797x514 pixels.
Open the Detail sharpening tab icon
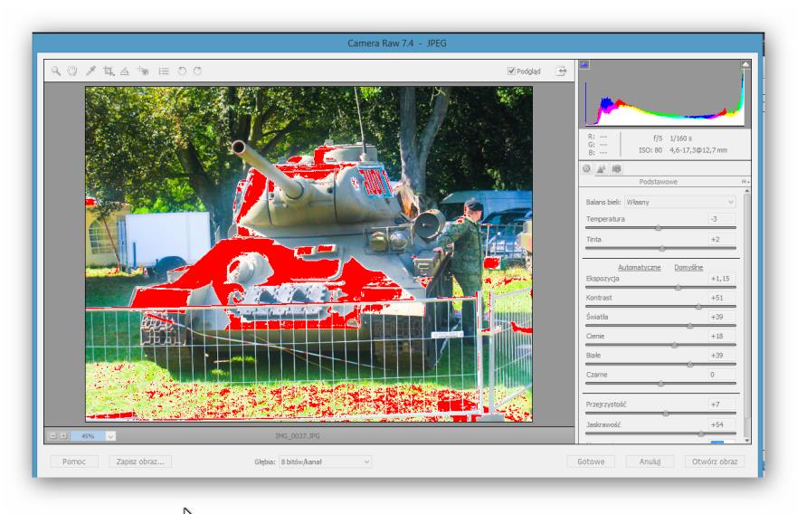click(x=602, y=169)
